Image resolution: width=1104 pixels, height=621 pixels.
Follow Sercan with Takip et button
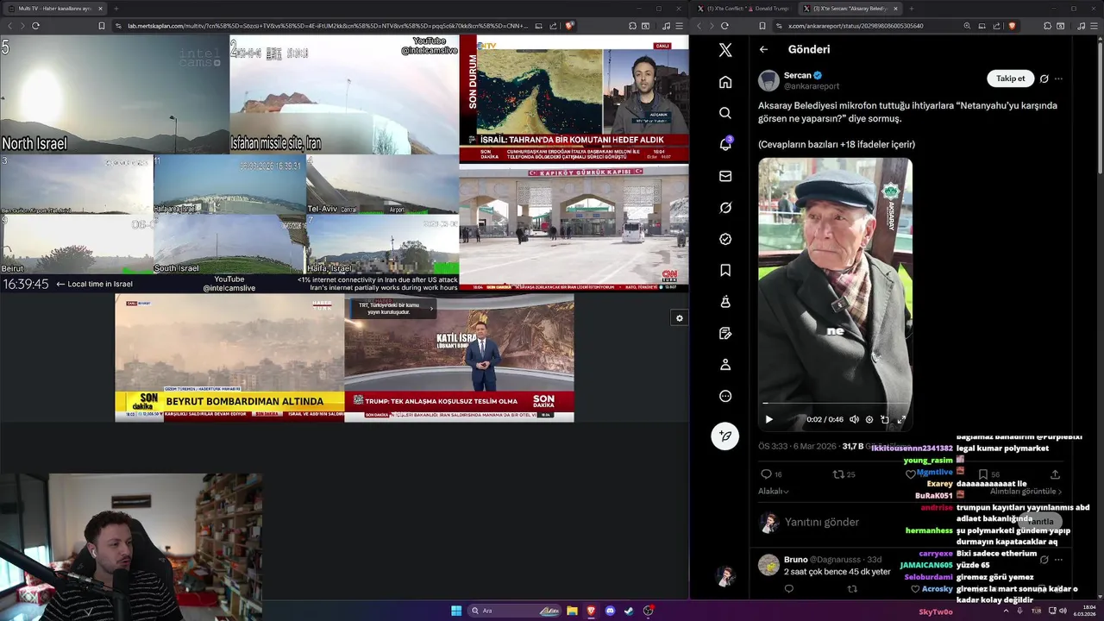click(x=1010, y=78)
